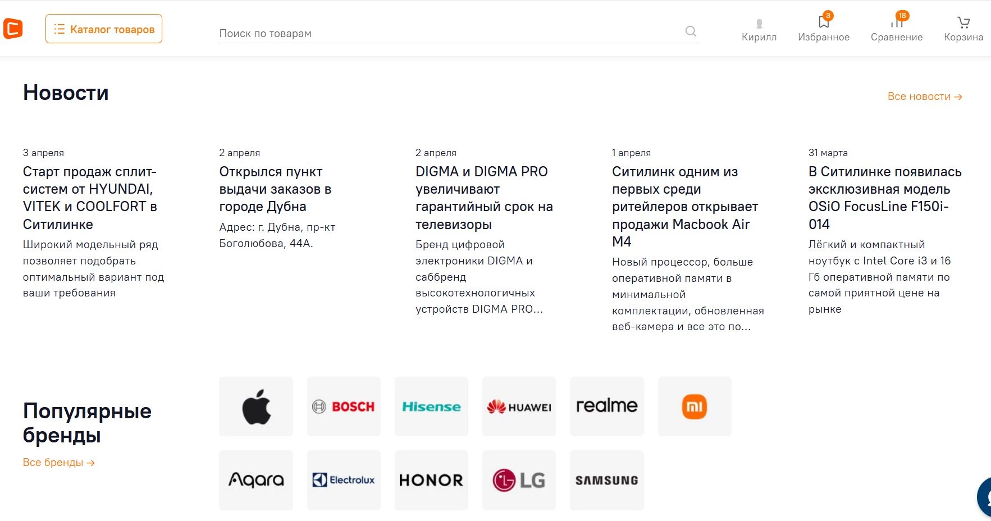Open Избранное bookmark icon

coord(824,22)
